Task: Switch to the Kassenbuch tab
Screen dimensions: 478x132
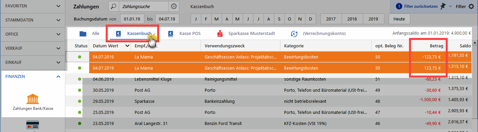Action: coord(134,34)
